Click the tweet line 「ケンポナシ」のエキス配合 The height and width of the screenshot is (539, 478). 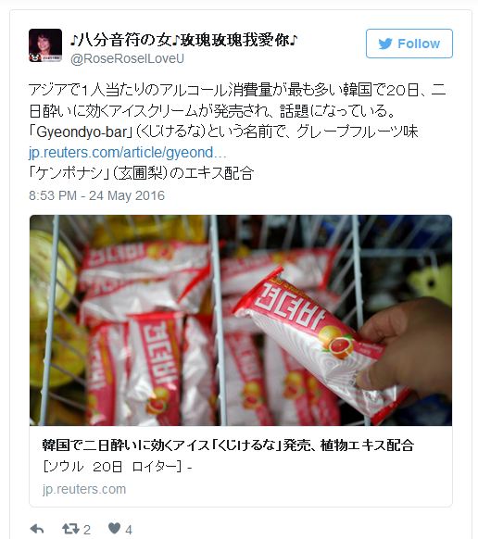coord(142,173)
